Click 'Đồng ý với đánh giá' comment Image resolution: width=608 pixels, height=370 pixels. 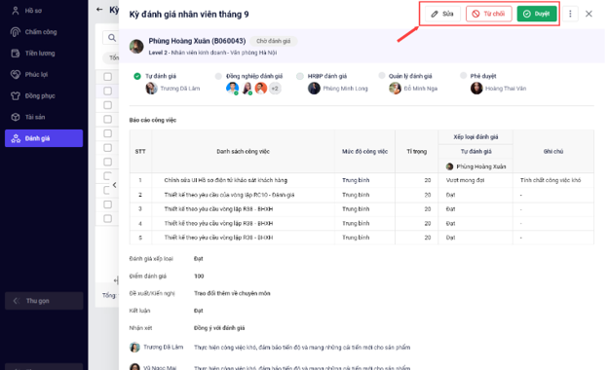click(x=219, y=328)
